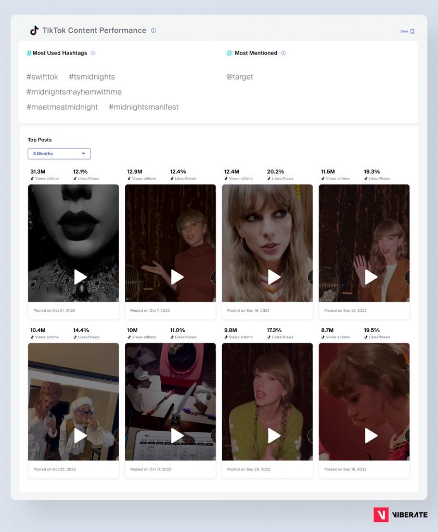438x532 pixels.
Task: Click the Save link
Action: coord(404,31)
